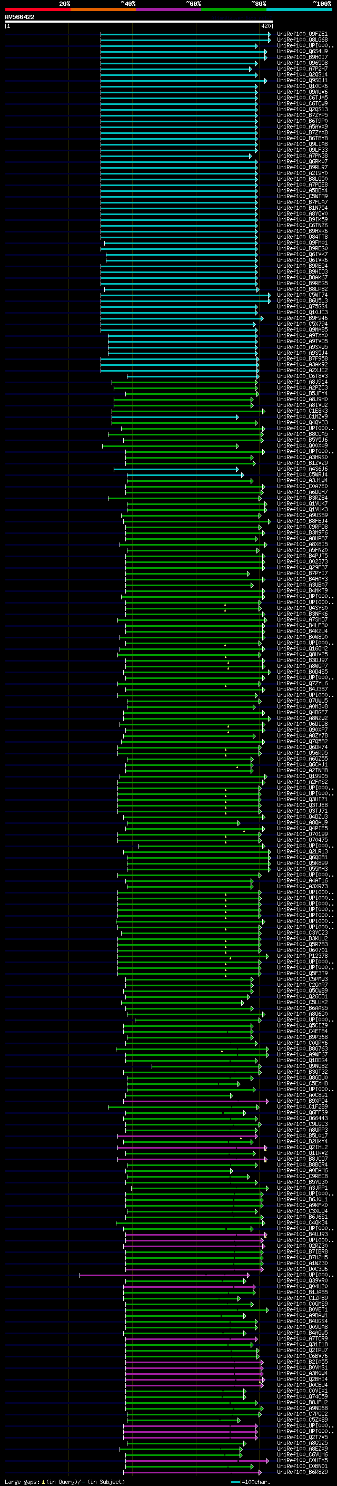
Task: Select hit label UniRef100_Q26CD1
Action: (x=302, y=996)
